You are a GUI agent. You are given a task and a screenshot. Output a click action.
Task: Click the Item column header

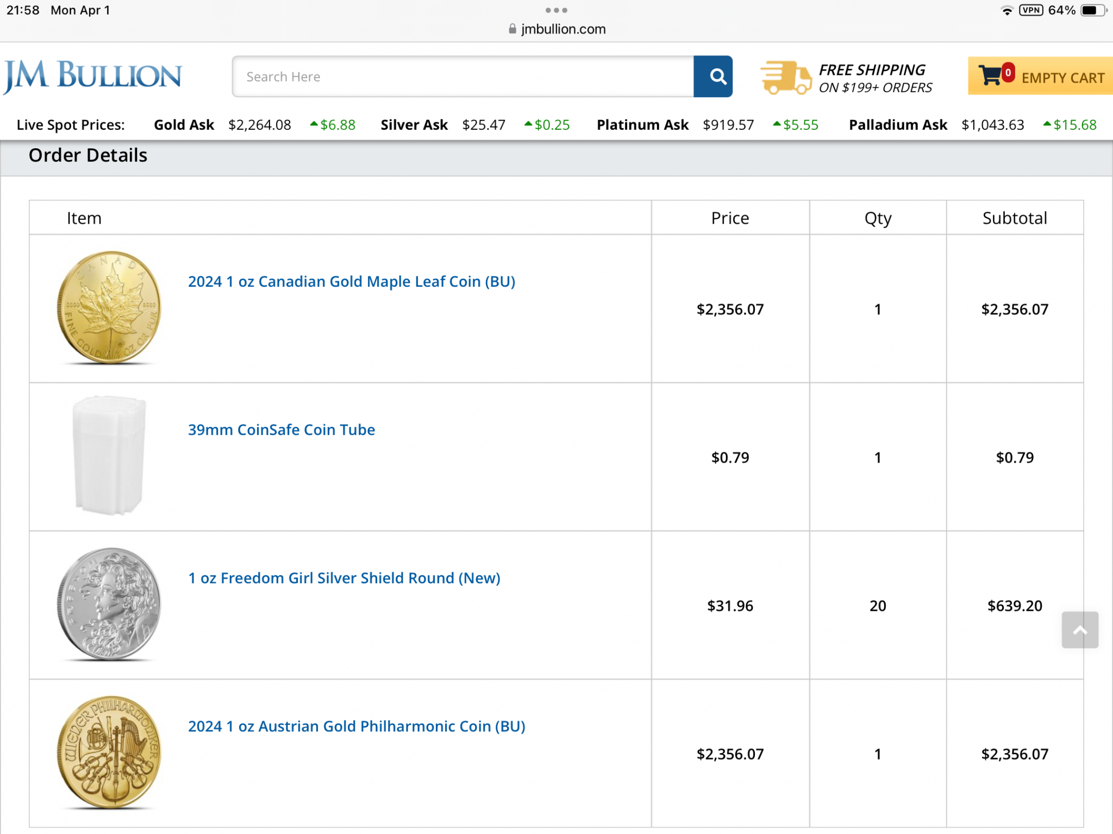click(84, 218)
